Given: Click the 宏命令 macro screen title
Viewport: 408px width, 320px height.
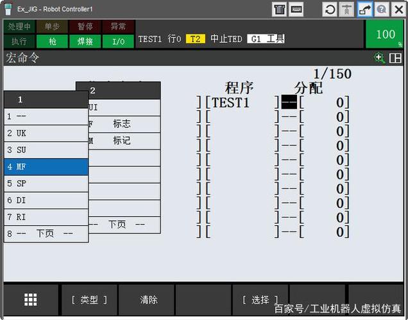Looking at the screenshot, I should [22, 58].
